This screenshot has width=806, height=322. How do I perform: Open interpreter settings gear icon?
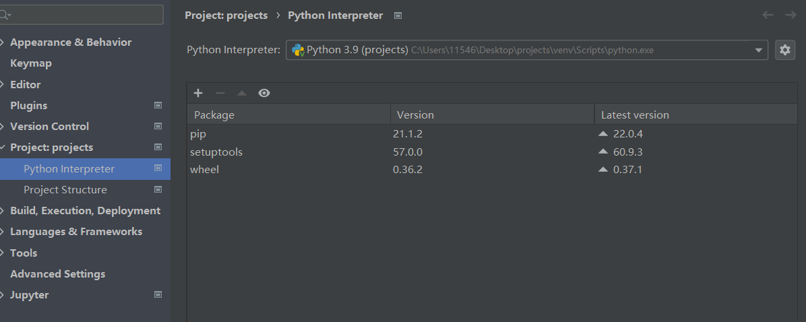[784, 50]
